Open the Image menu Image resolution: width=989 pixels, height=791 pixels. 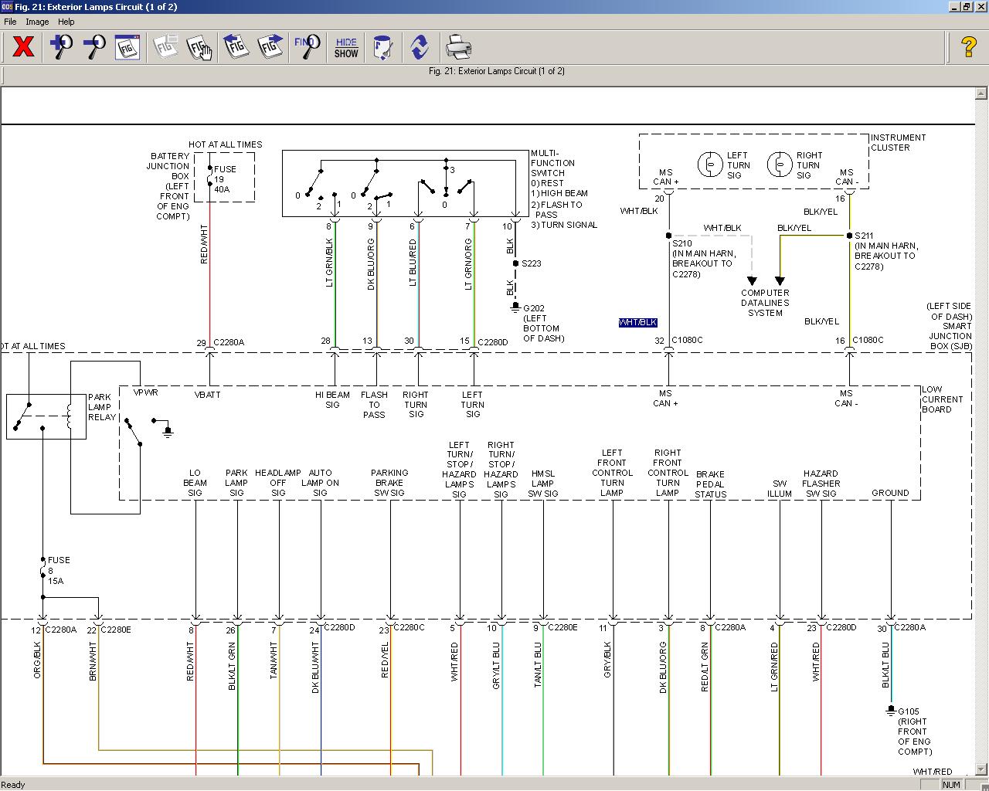click(37, 22)
